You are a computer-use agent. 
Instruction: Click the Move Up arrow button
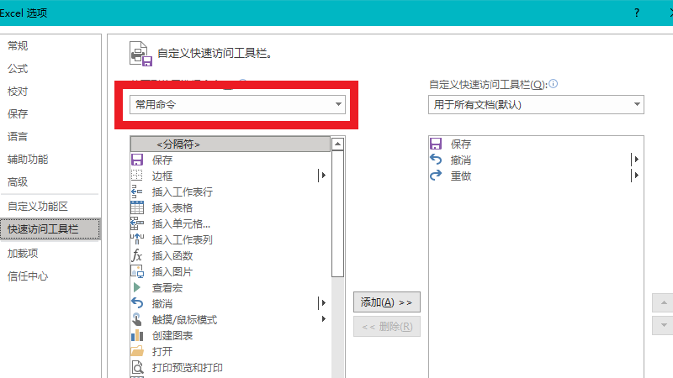[x=664, y=303]
